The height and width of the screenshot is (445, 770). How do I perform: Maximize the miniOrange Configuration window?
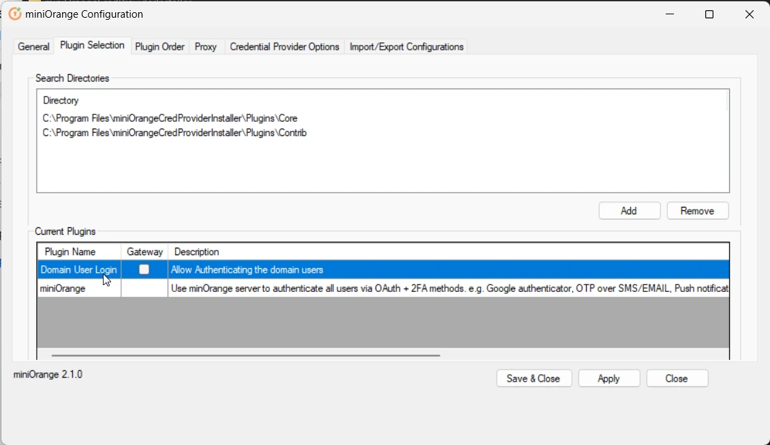tap(709, 14)
